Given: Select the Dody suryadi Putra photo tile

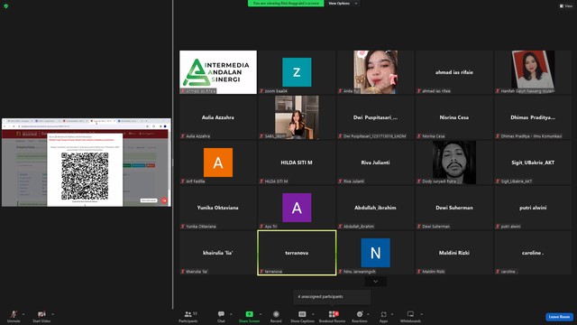Looking at the screenshot, I should 454,162.
